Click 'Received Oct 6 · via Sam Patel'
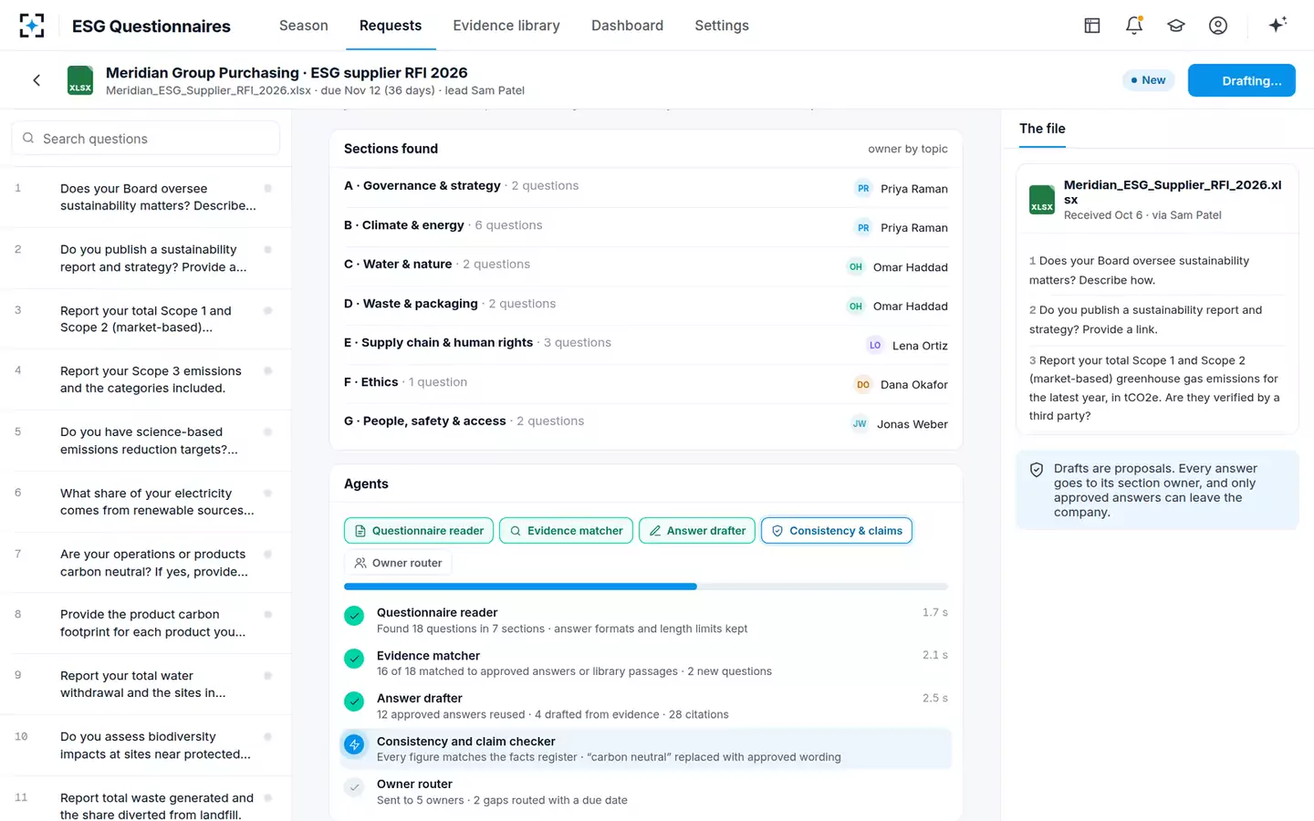The height and width of the screenshot is (821, 1314). point(1142,215)
